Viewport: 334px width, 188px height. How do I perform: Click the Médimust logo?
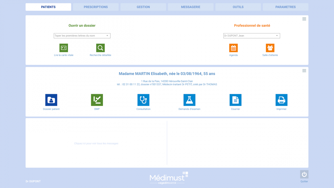(x=169, y=178)
